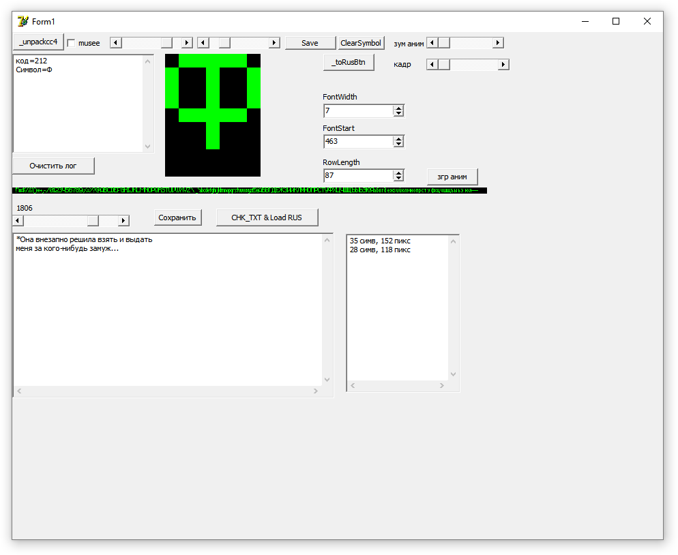The height and width of the screenshot is (555, 678).
Task: Click in the Russian text editing area
Action: [168, 310]
